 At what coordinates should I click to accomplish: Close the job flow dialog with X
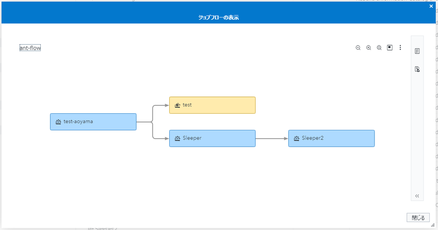(x=431, y=6)
